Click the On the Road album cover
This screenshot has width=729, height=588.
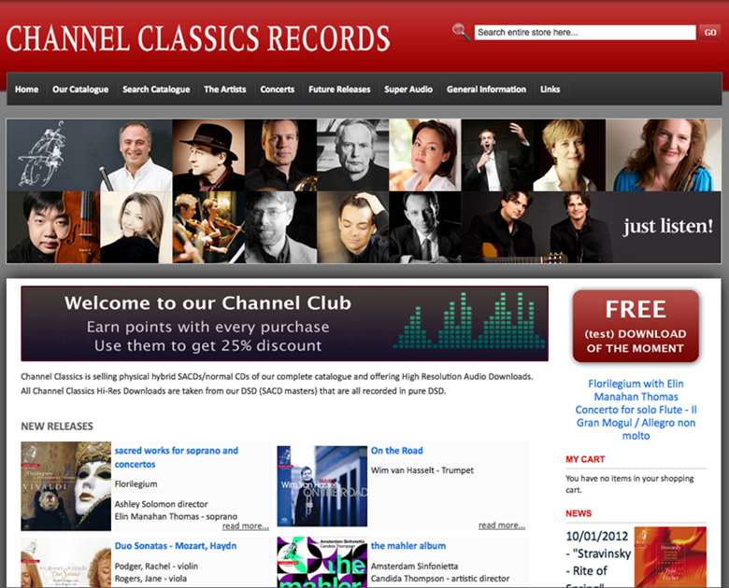point(322,486)
